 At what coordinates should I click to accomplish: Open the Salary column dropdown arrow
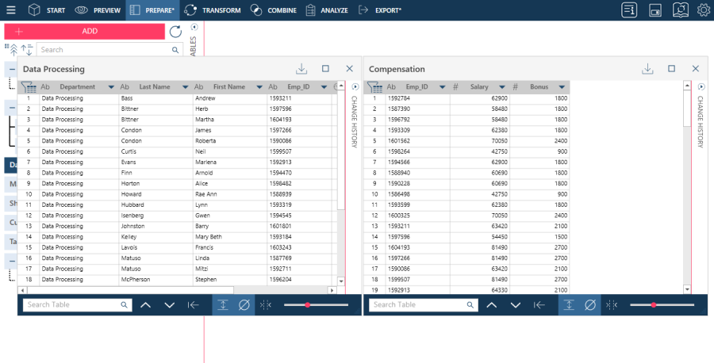click(502, 87)
